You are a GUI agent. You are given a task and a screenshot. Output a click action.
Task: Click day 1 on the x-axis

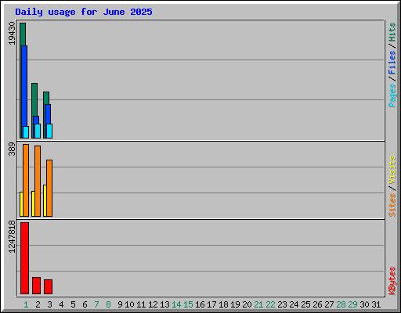pos(26,304)
